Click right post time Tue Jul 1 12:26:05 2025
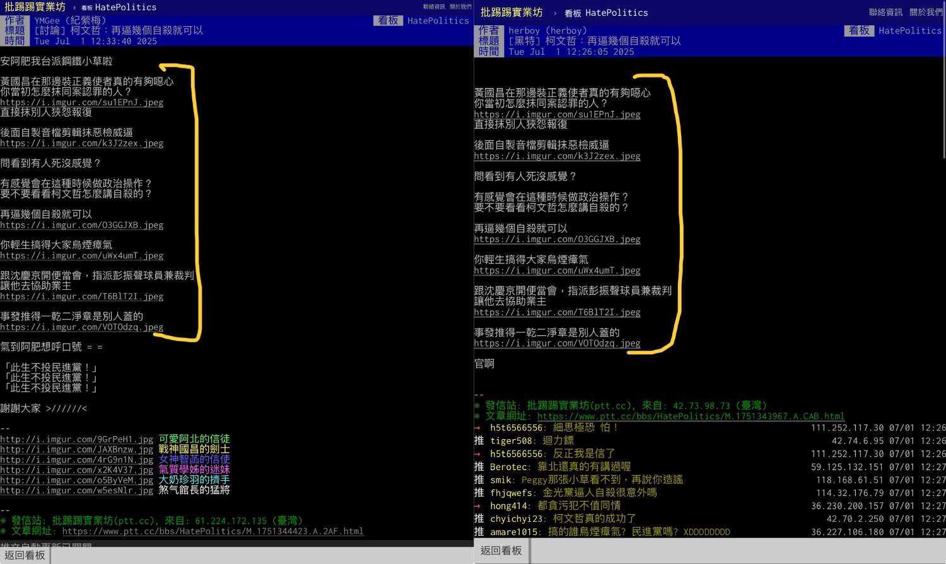The height and width of the screenshot is (564, 946). click(571, 52)
